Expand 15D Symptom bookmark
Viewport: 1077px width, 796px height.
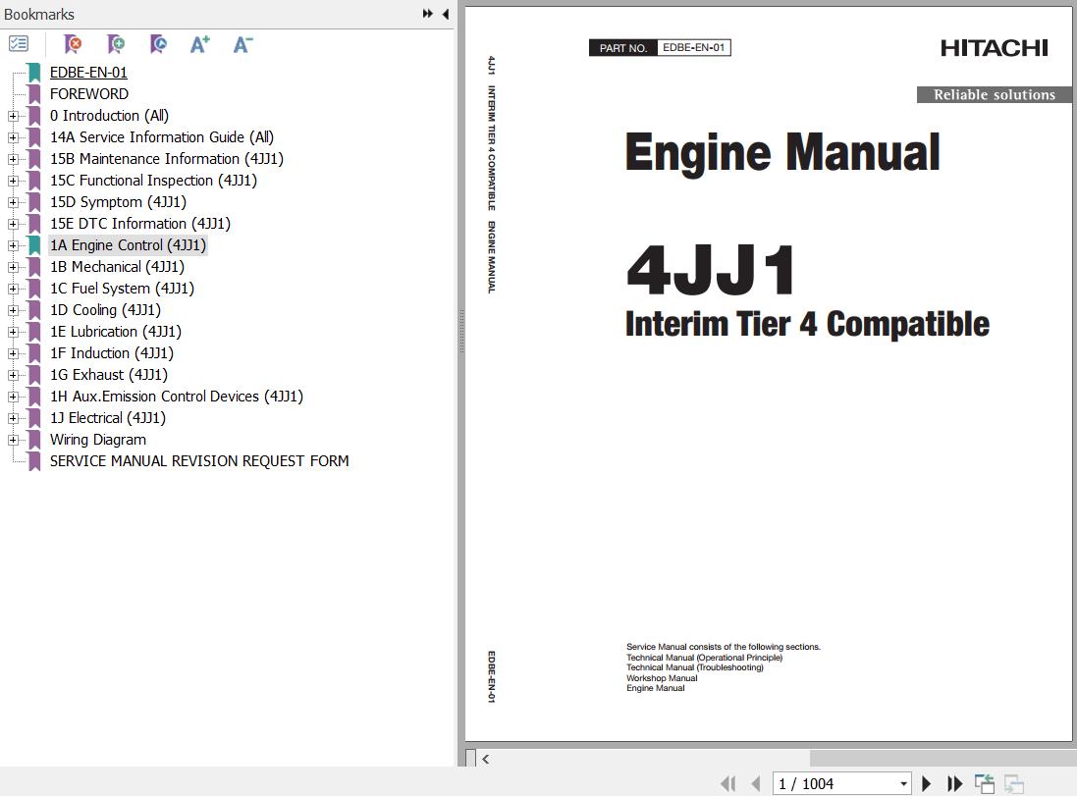(x=13, y=202)
